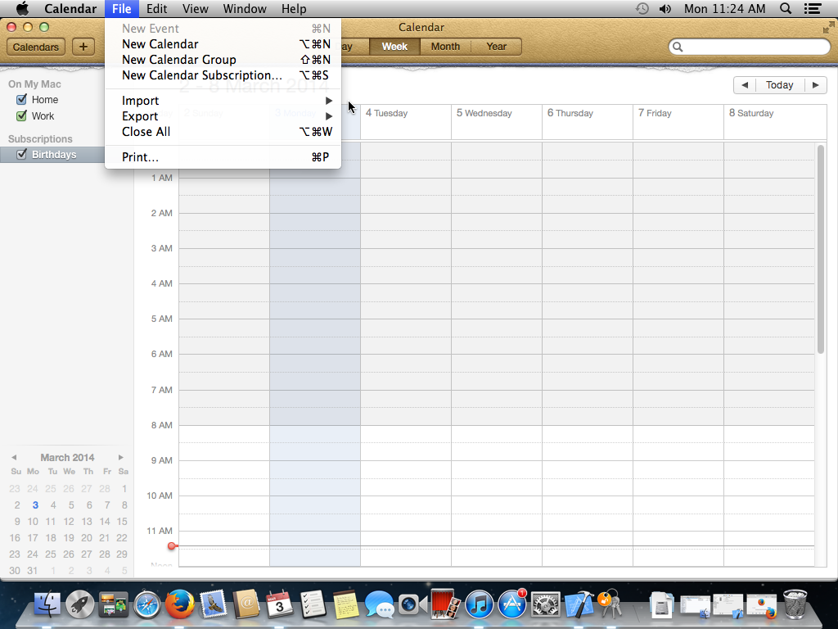838x629 pixels.
Task: Open the Documents stack in dock
Action: point(661,605)
